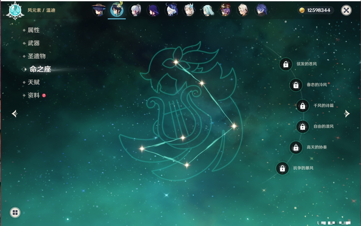Viewport: 361px width, 226px height.
Task: Open 资料 profile with red notification
Action: point(33,95)
